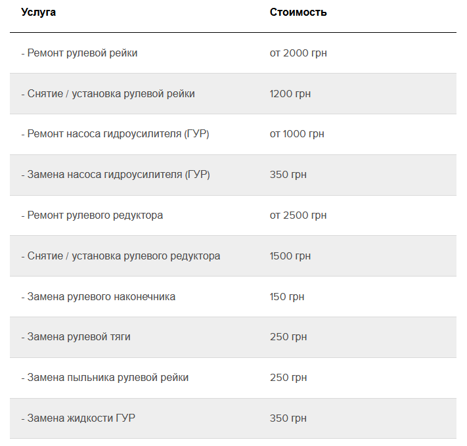The width and height of the screenshot is (467, 446).
Task: Click the "150 грн" price cell
Action: (x=287, y=297)
